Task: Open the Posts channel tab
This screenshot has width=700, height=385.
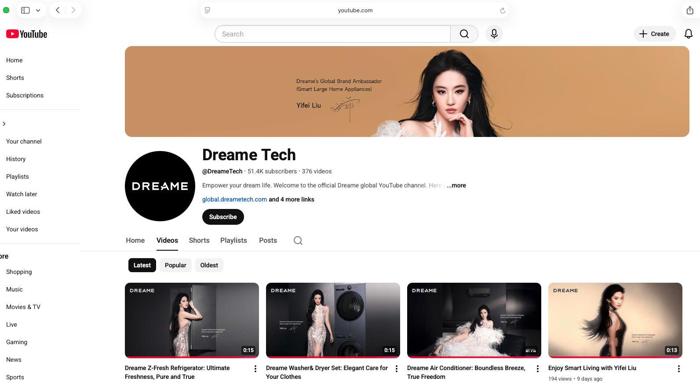Action: 268,241
